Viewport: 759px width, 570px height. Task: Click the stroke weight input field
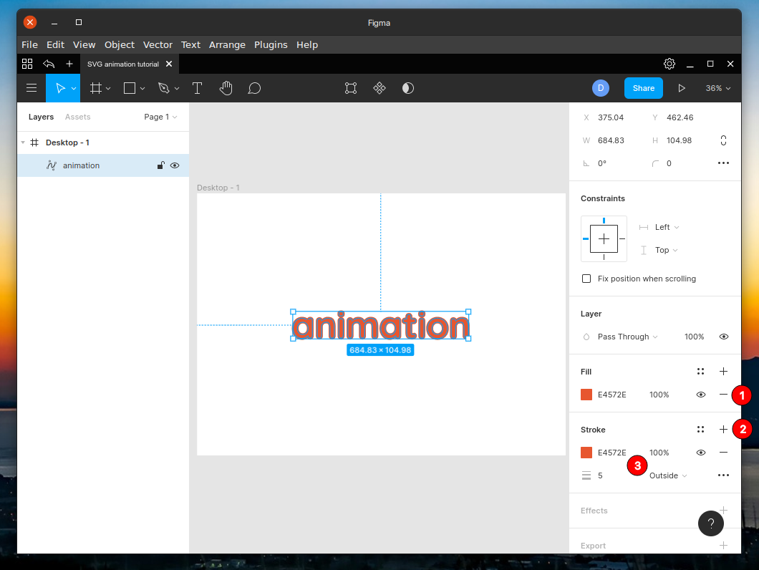[600, 475]
